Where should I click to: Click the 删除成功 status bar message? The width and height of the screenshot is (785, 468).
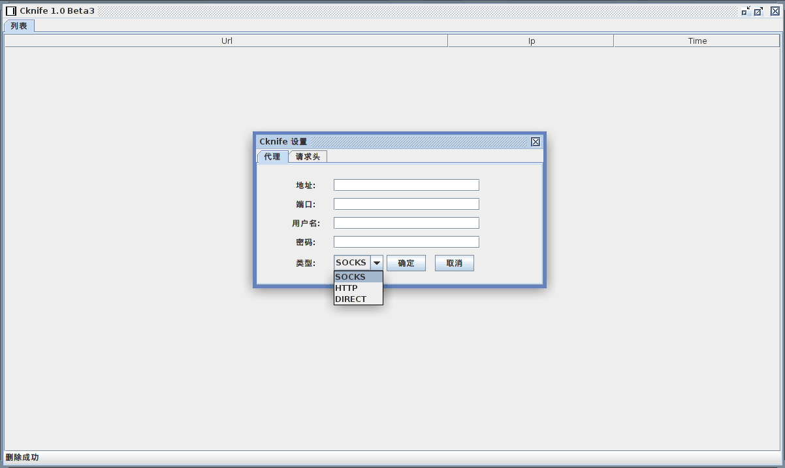(x=22, y=457)
